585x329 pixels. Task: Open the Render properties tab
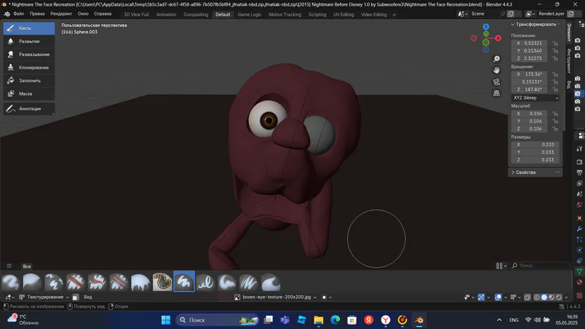coord(579,162)
